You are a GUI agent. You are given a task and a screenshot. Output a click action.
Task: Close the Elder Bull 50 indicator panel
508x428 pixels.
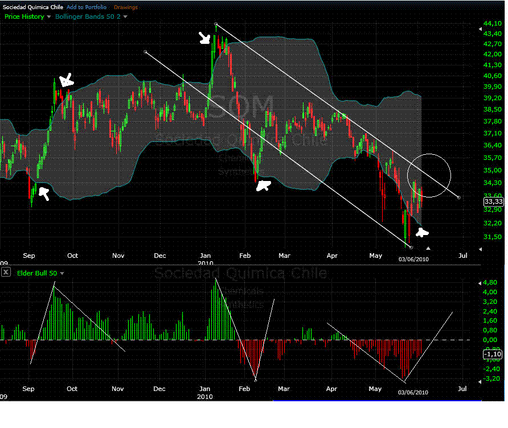pyautogui.click(x=6, y=273)
